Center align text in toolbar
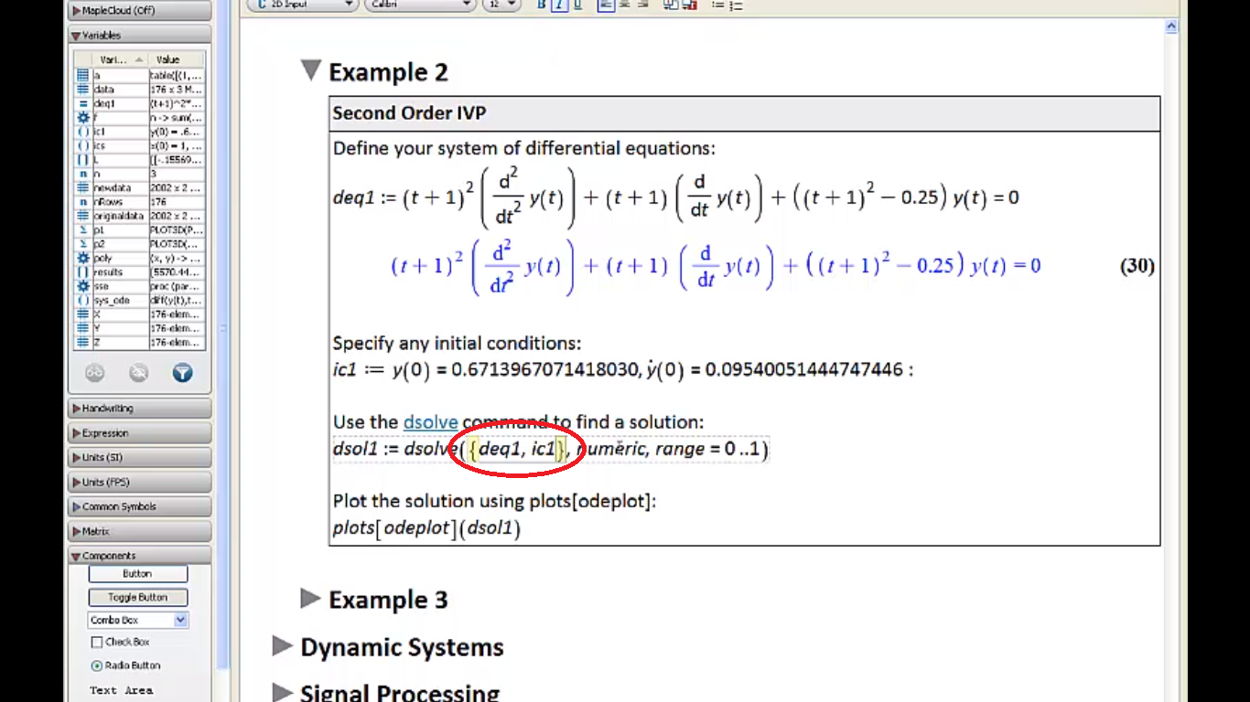 (626, 5)
